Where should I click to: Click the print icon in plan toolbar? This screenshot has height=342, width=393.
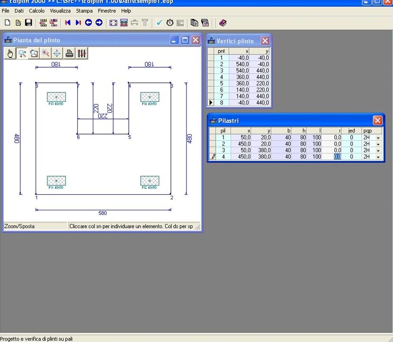click(70, 54)
